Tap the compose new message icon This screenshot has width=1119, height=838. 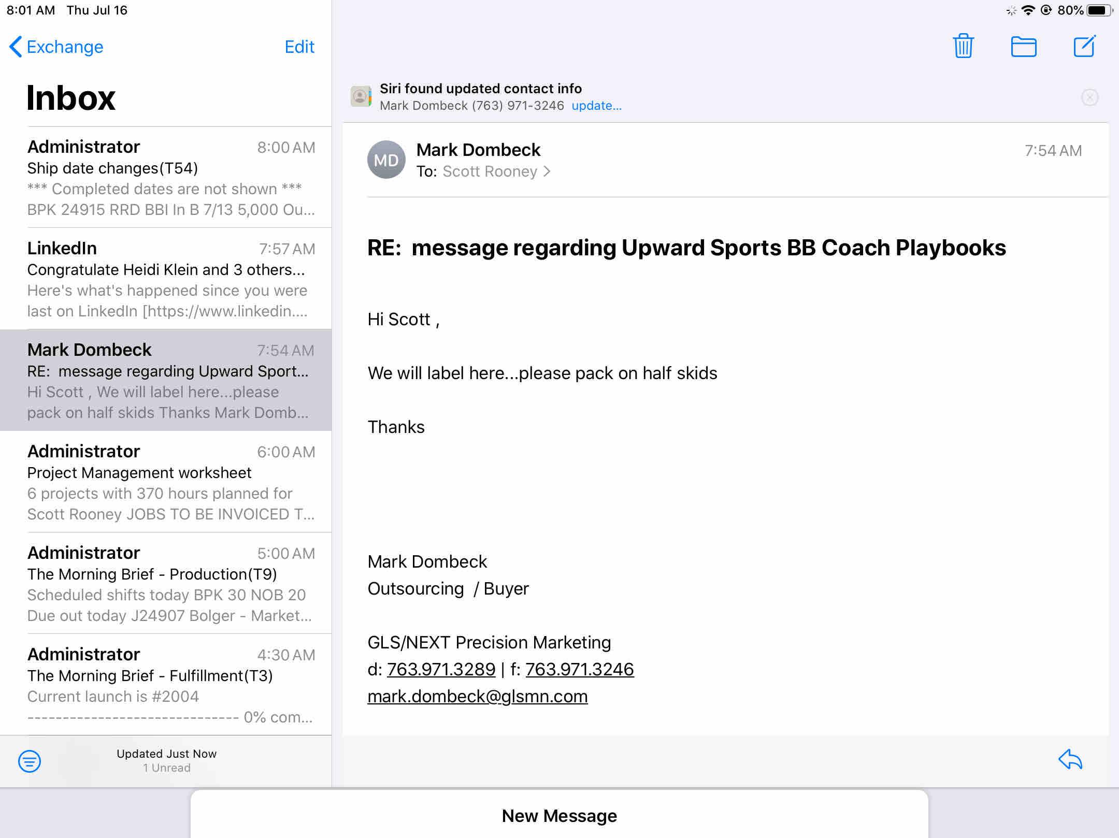(1084, 47)
